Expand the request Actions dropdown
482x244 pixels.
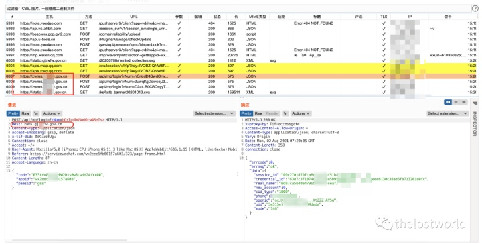pos(52,113)
